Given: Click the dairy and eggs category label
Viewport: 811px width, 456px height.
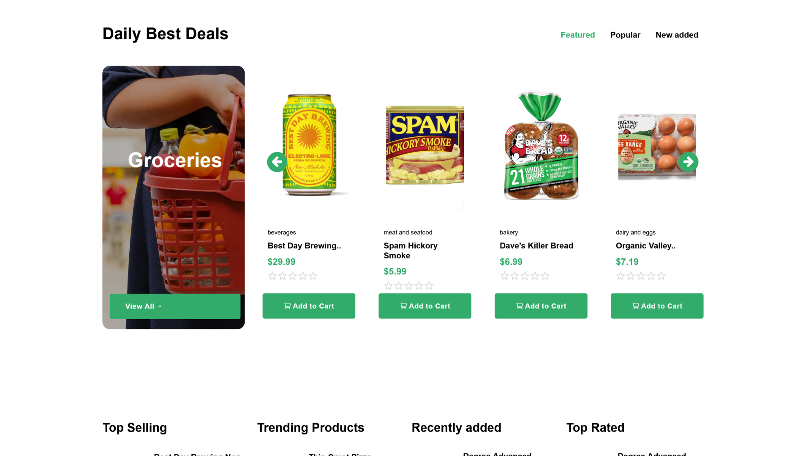Looking at the screenshot, I should [x=636, y=233].
